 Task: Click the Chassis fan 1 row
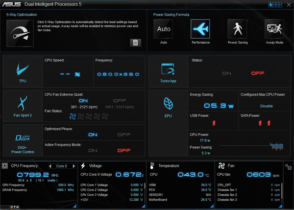[x=248, y=190]
